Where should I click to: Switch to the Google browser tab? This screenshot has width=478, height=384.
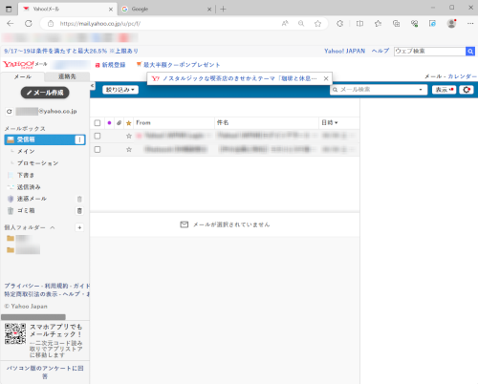(x=166, y=9)
